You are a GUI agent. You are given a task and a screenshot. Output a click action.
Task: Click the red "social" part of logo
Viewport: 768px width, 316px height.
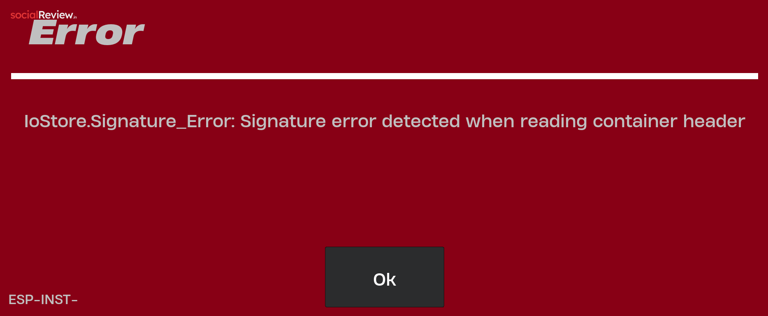pyautogui.click(x=24, y=15)
